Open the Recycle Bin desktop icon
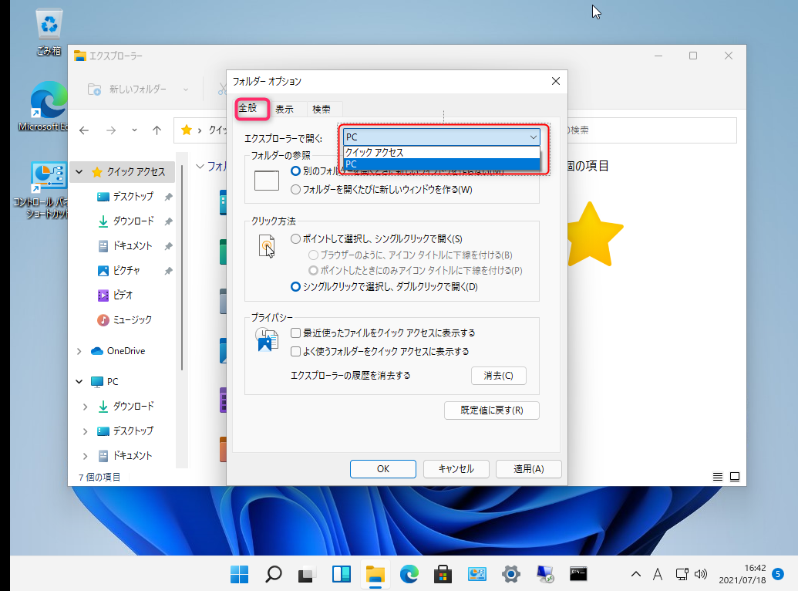798x591 pixels. click(x=49, y=32)
